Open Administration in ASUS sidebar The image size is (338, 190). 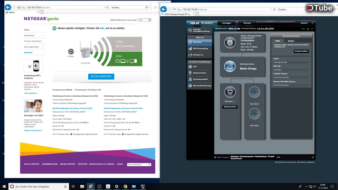(x=200, y=73)
